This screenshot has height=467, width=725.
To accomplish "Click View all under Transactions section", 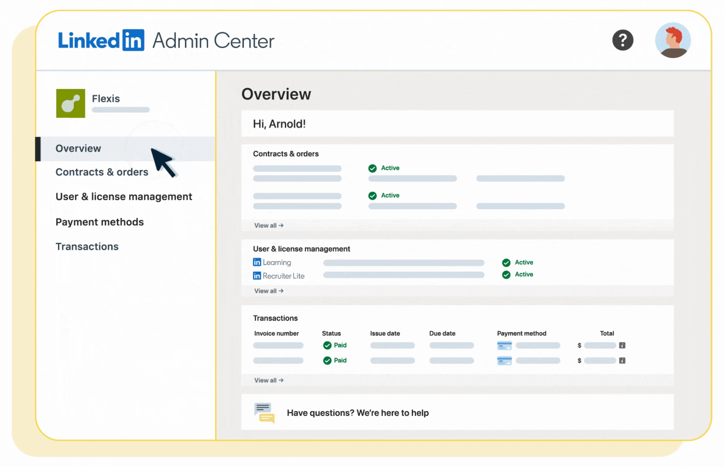I will point(269,380).
